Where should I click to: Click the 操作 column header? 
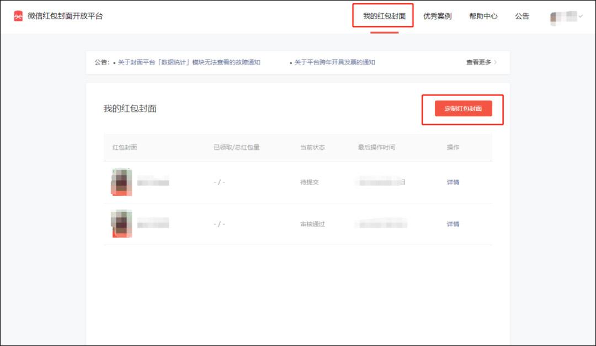pos(453,147)
